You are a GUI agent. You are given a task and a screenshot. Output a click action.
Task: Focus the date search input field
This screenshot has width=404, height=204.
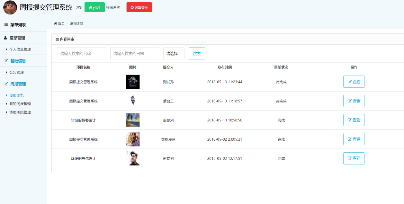tap(135, 53)
